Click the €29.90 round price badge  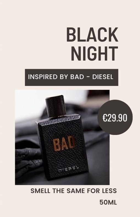point(115,117)
